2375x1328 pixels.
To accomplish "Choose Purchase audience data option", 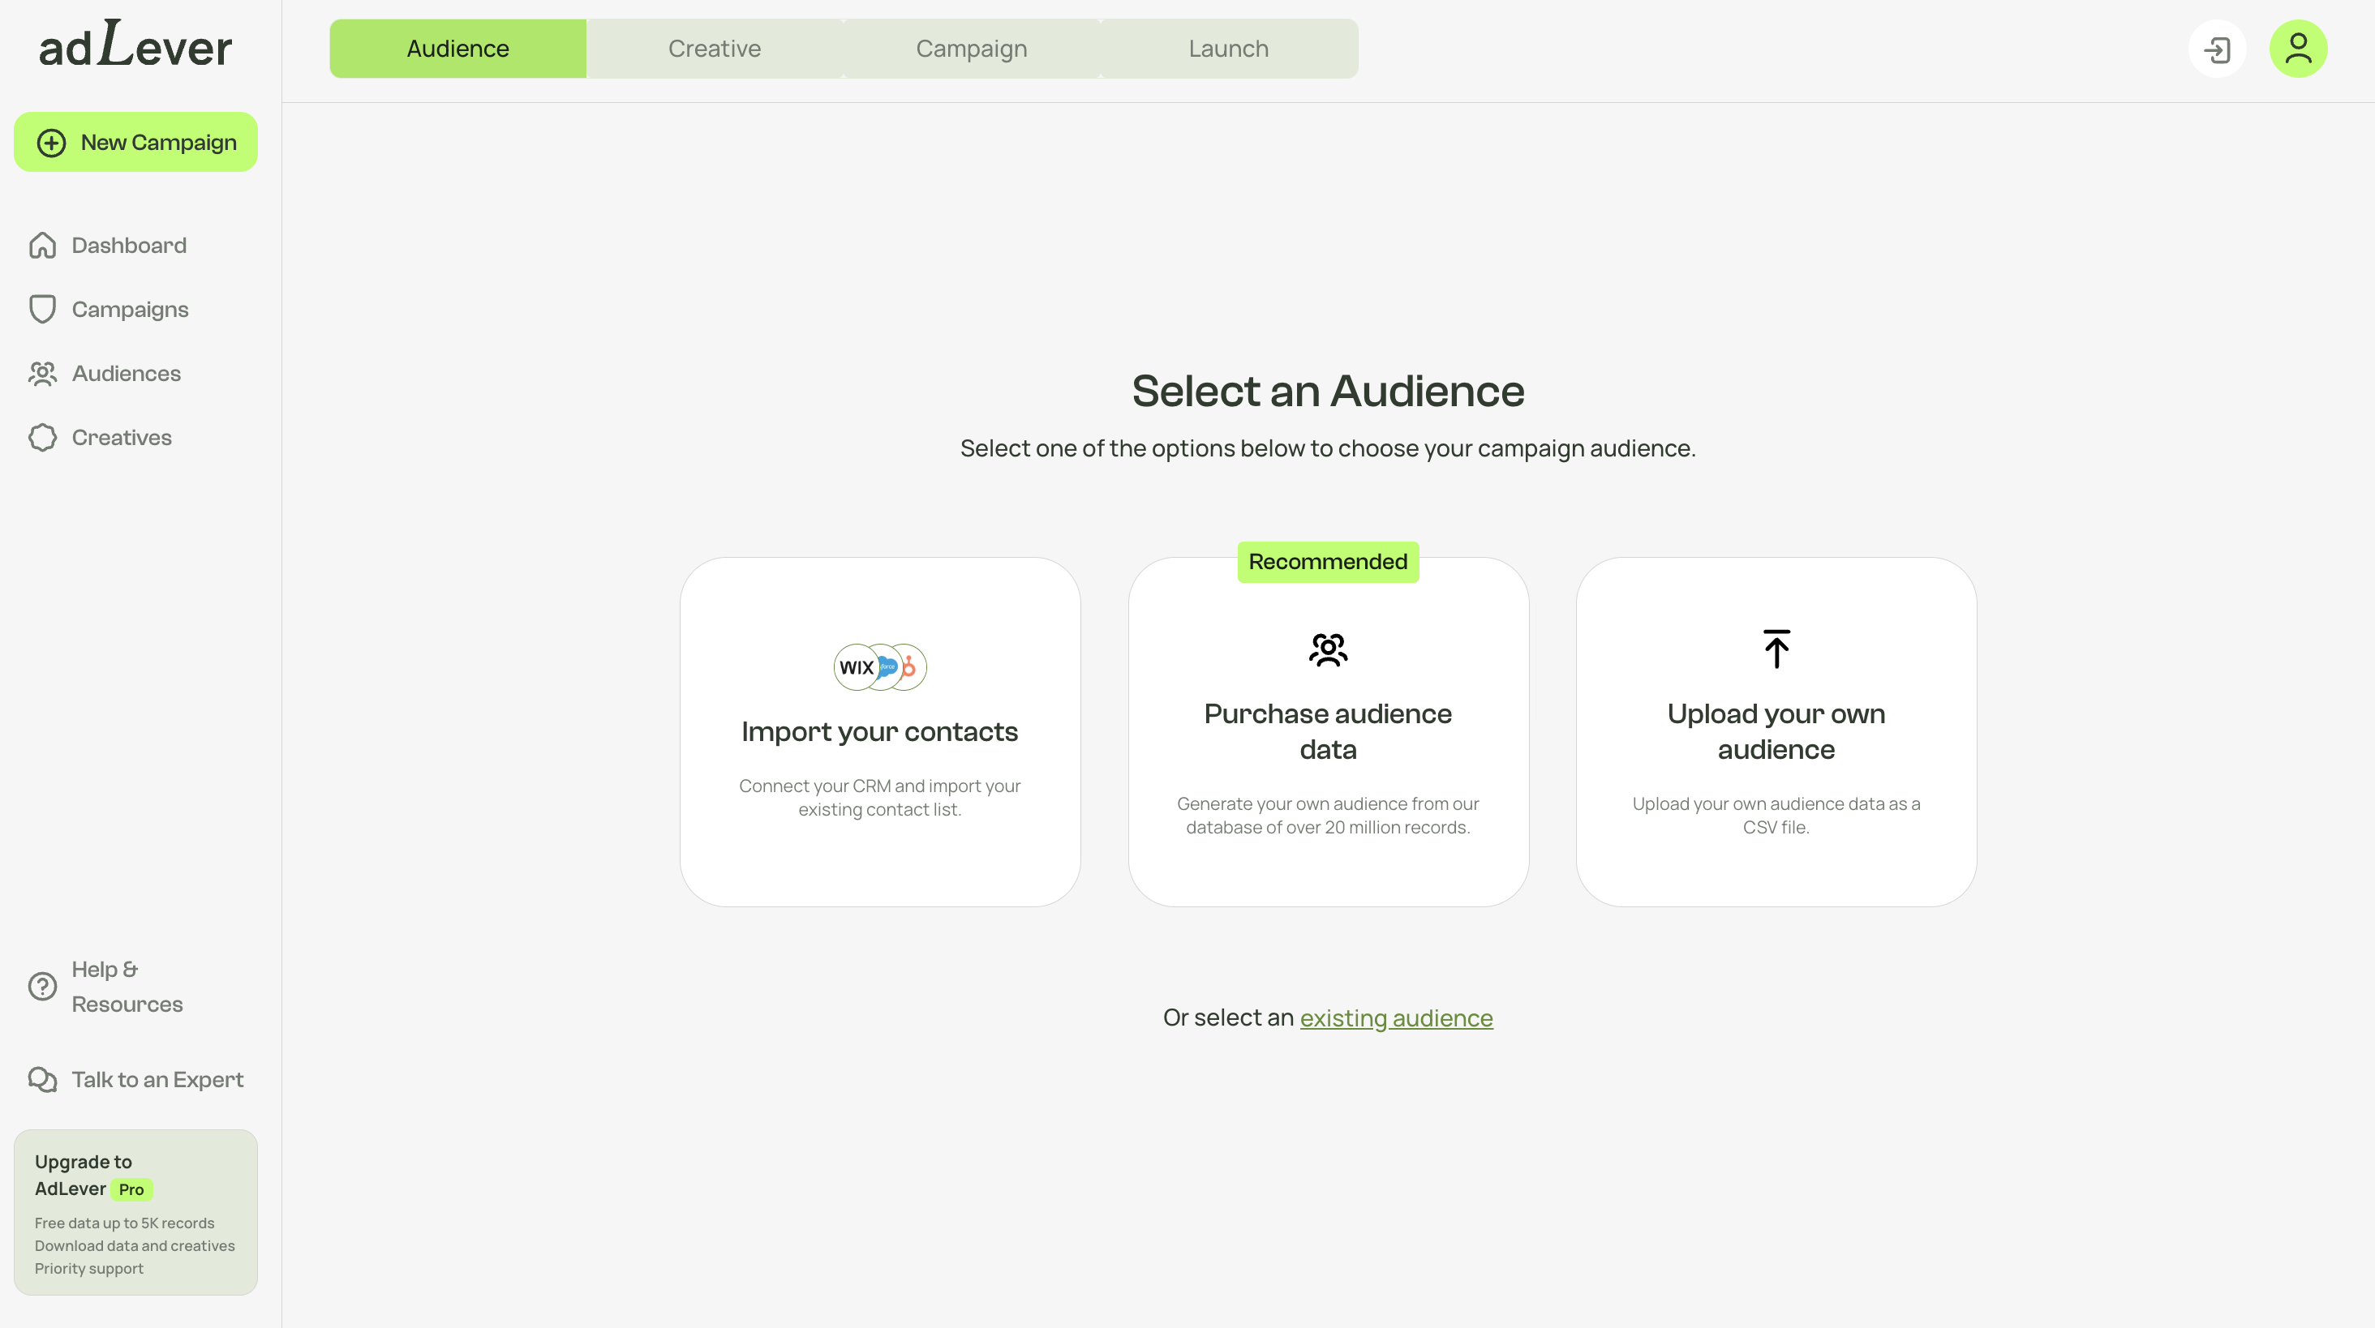I will [1329, 732].
